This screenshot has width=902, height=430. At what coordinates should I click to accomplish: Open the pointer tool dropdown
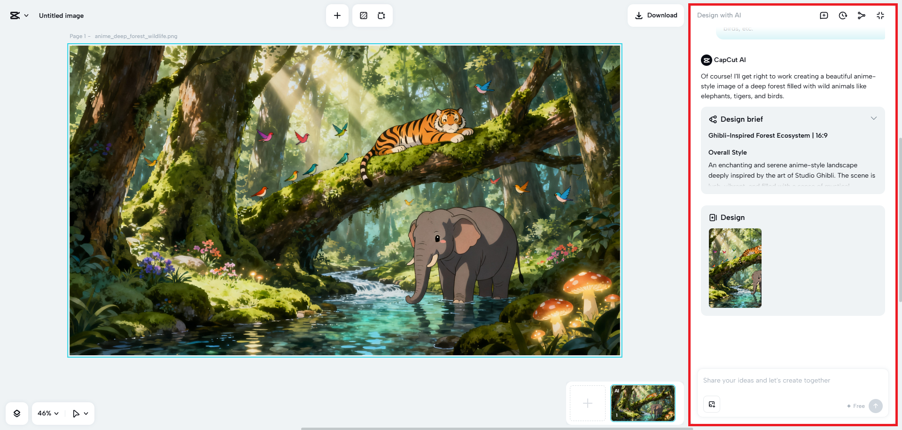coord(80,414)
